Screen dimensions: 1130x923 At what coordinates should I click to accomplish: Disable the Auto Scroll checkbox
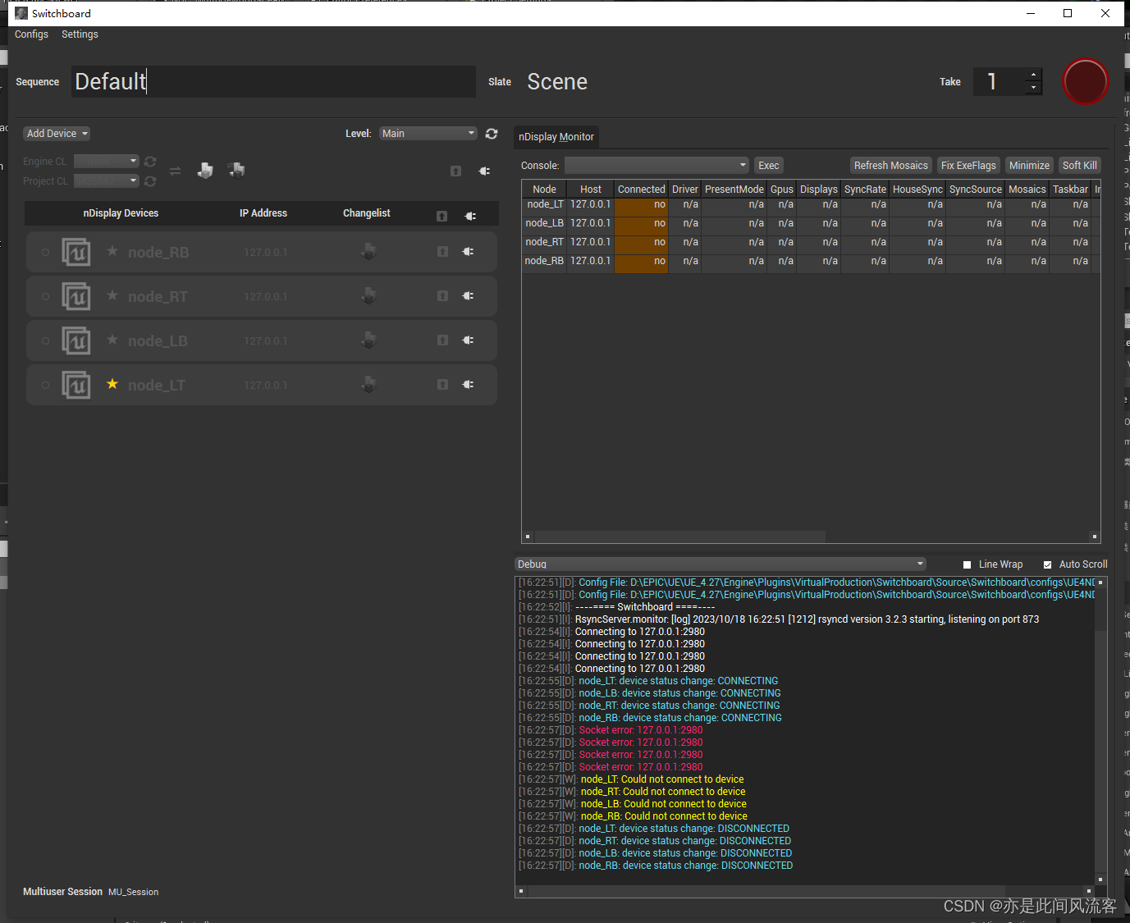click(x=1047, y=564)
